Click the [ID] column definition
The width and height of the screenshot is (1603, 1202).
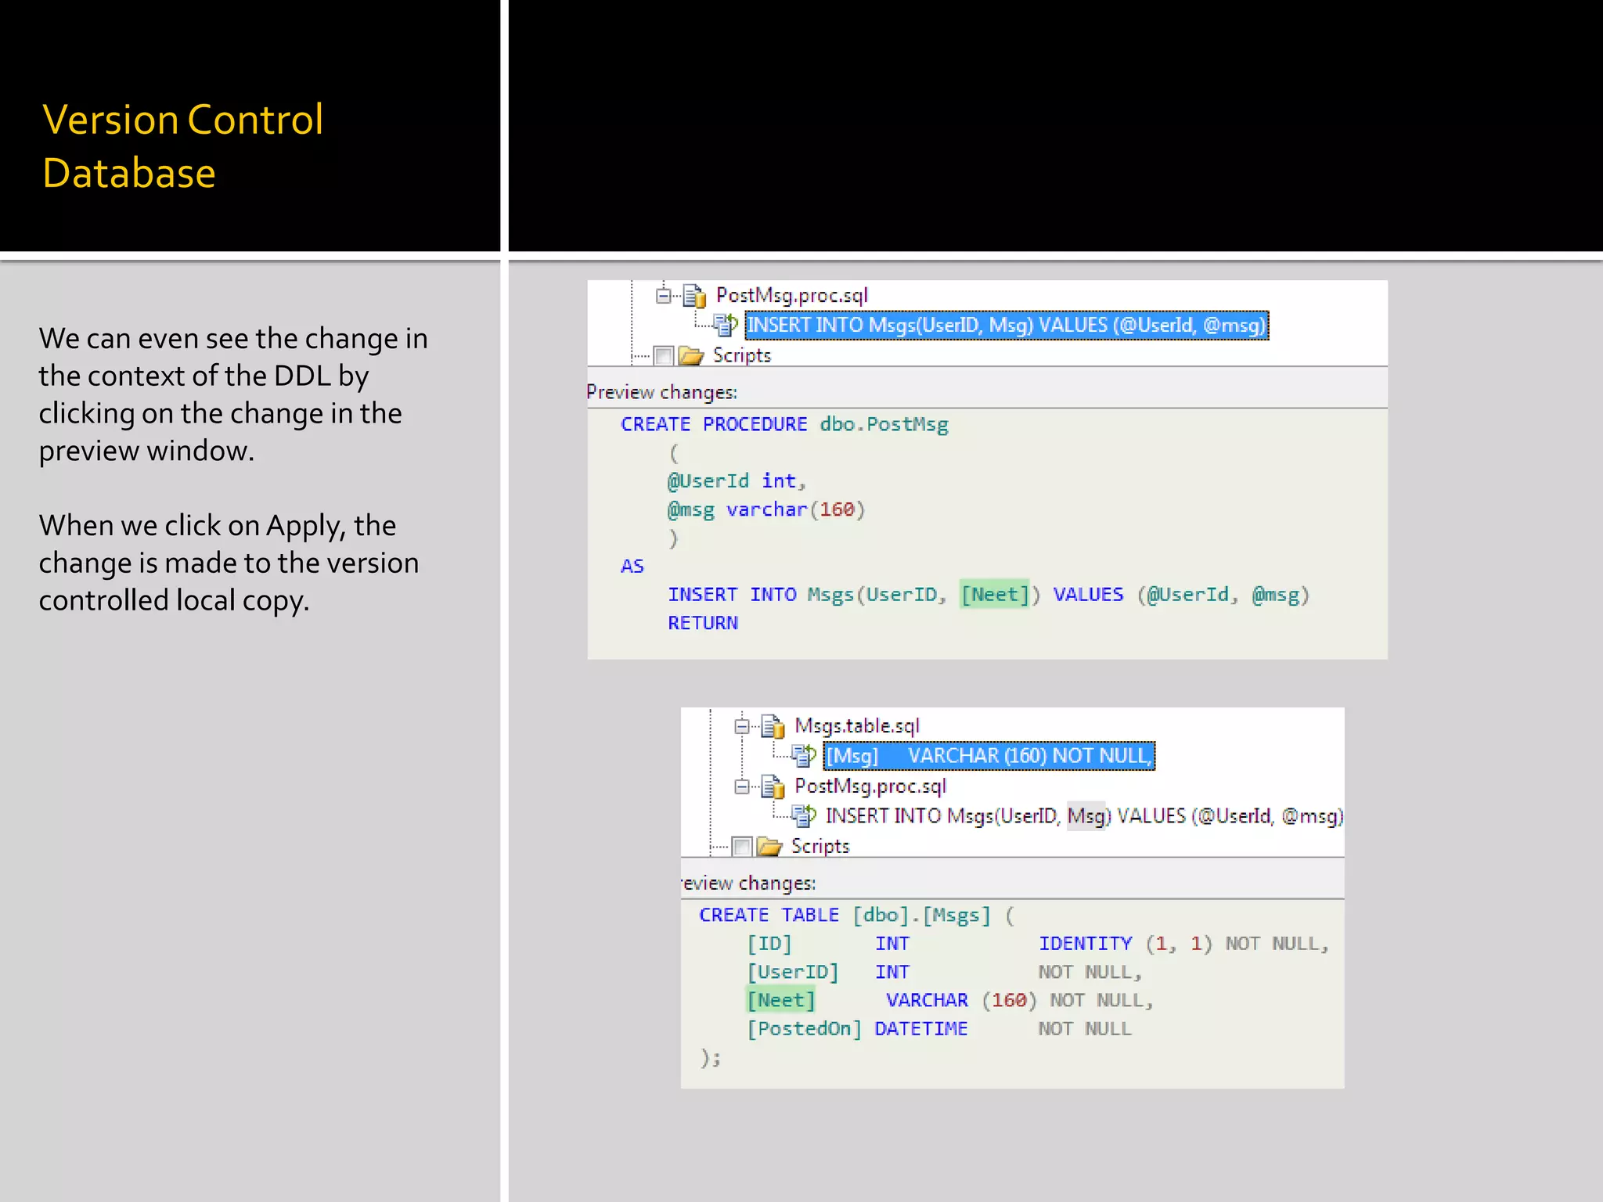(x=1038, y=944)
